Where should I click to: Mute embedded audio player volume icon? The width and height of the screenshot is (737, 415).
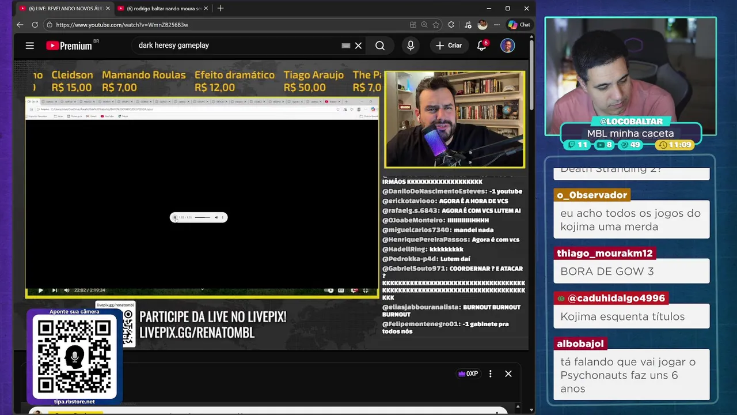216,217
